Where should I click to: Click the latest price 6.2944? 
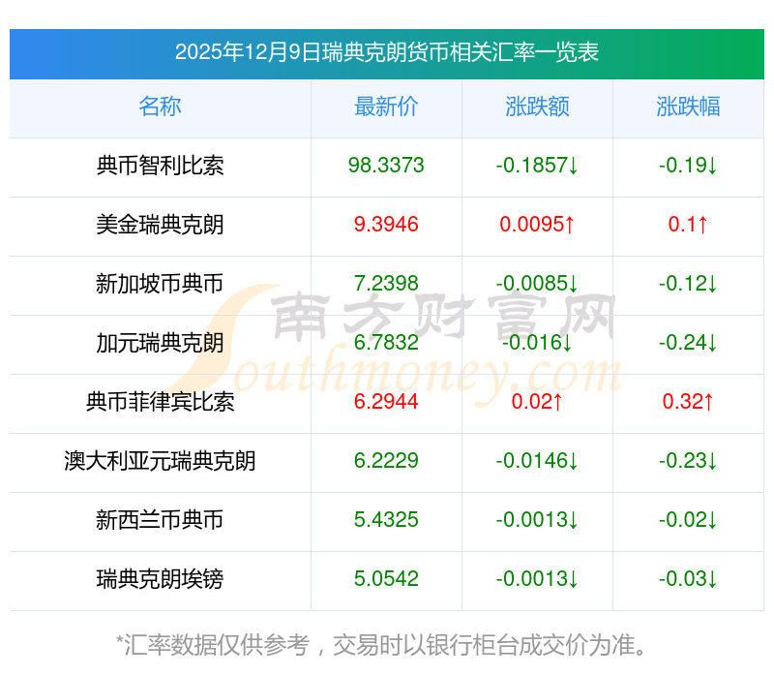click(386, 402)
